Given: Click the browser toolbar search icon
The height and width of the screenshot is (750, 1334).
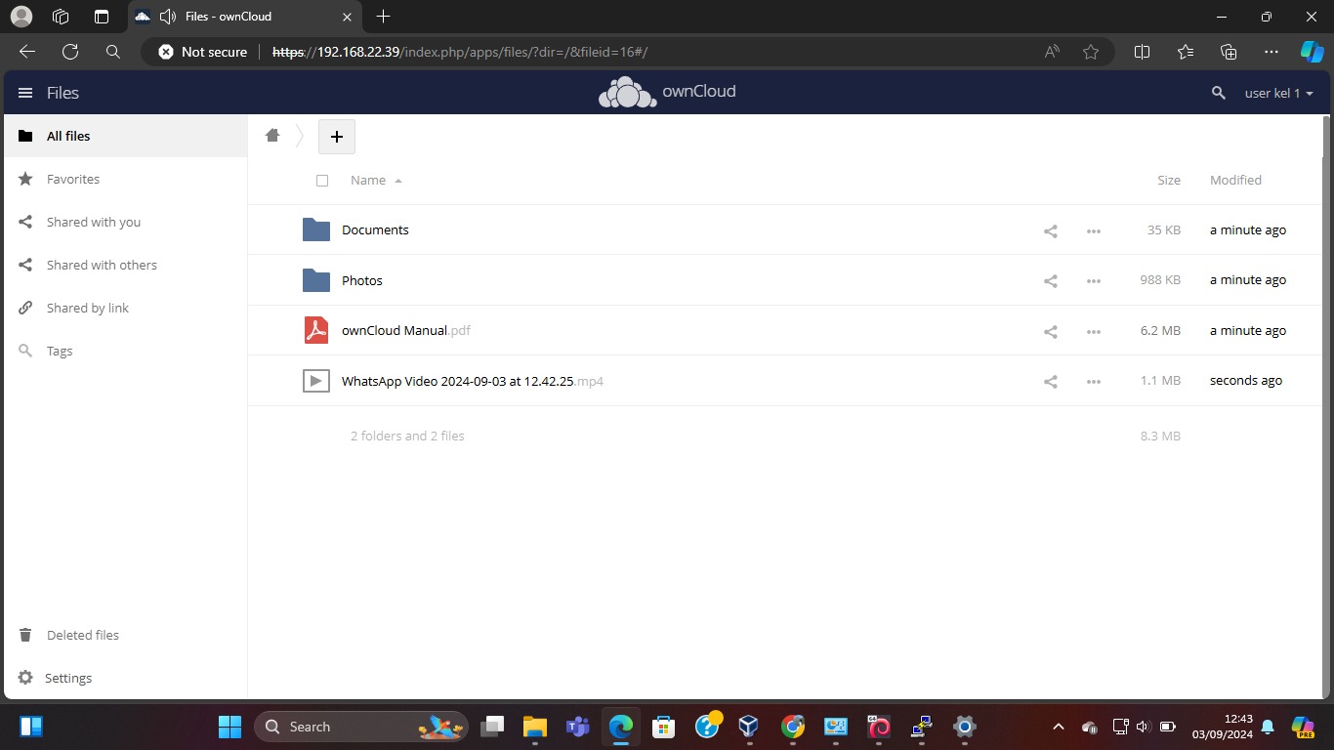Looking at the screenshot, I should click(x=113, y=52).
